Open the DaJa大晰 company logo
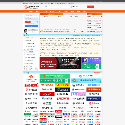Image resolution: width=125 pixels, height=125 pixels. pos(47,90)
